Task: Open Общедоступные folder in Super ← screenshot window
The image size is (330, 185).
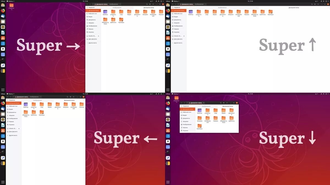Action: (26, 113)
